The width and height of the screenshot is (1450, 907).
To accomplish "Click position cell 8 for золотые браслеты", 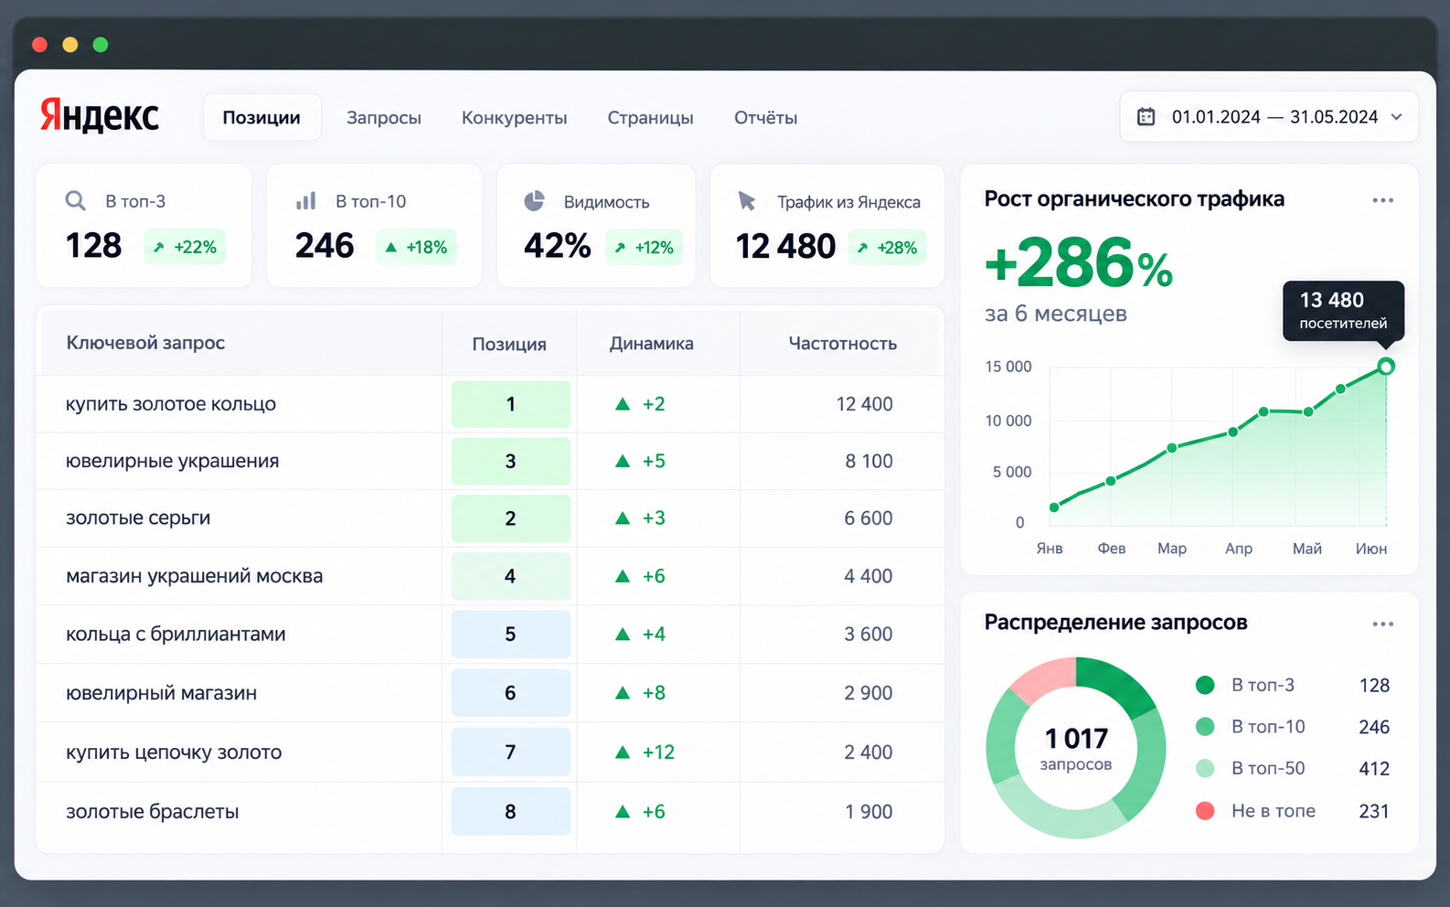I will [x=511, y=811].
